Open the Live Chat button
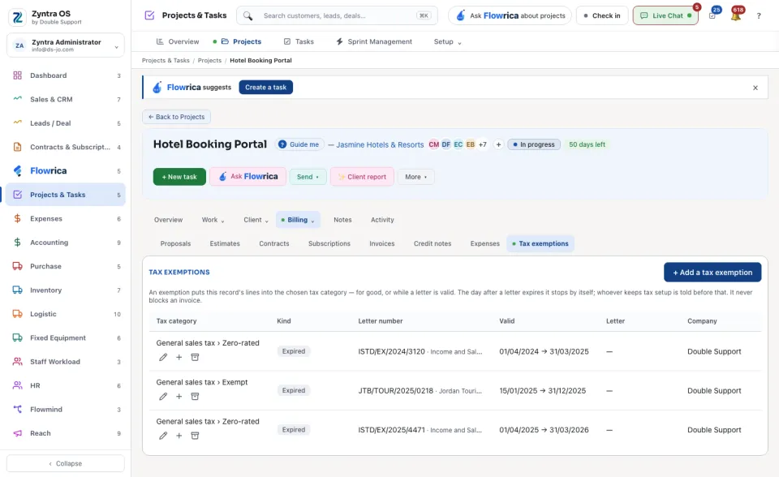This screenshot has height=477, width=779. coord(665,15)
